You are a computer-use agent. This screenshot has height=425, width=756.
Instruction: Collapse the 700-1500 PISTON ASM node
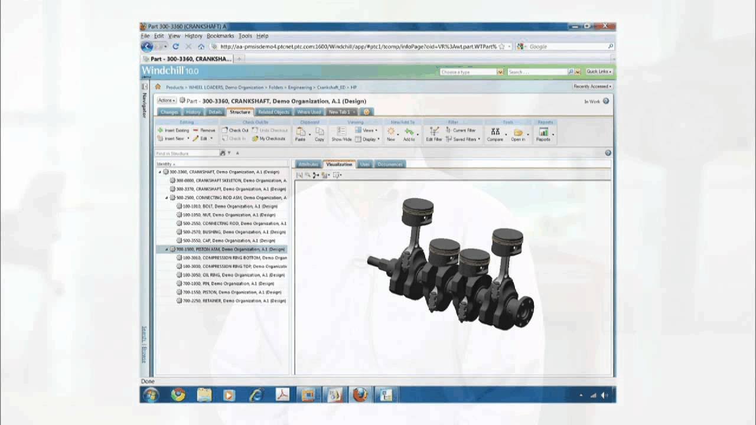167,249
